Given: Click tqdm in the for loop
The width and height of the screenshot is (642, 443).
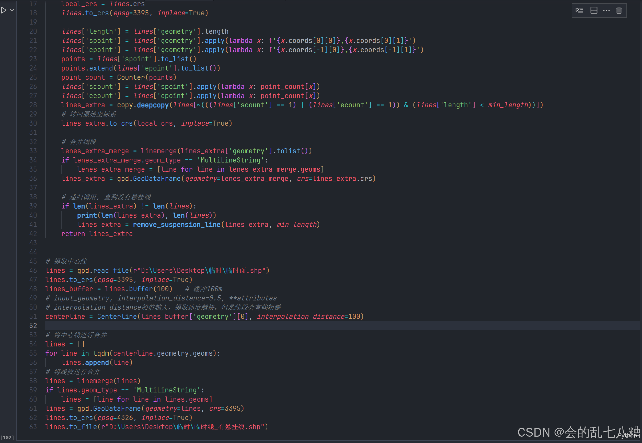Looking at the screenshot, I should coord(101,353).
